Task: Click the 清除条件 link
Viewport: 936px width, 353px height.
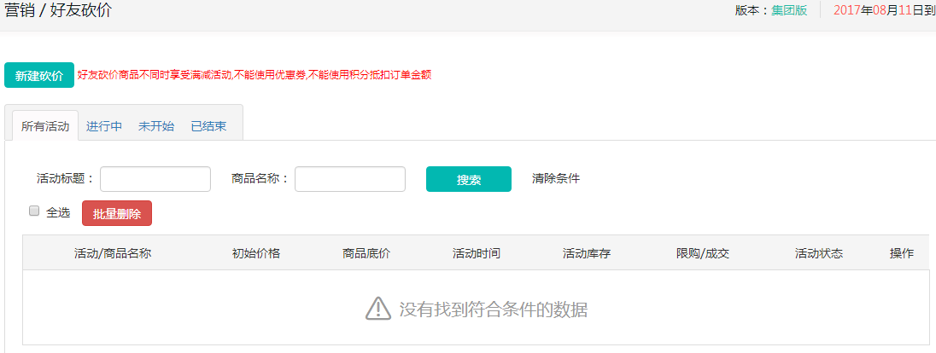Action: [x=556, y=179]
